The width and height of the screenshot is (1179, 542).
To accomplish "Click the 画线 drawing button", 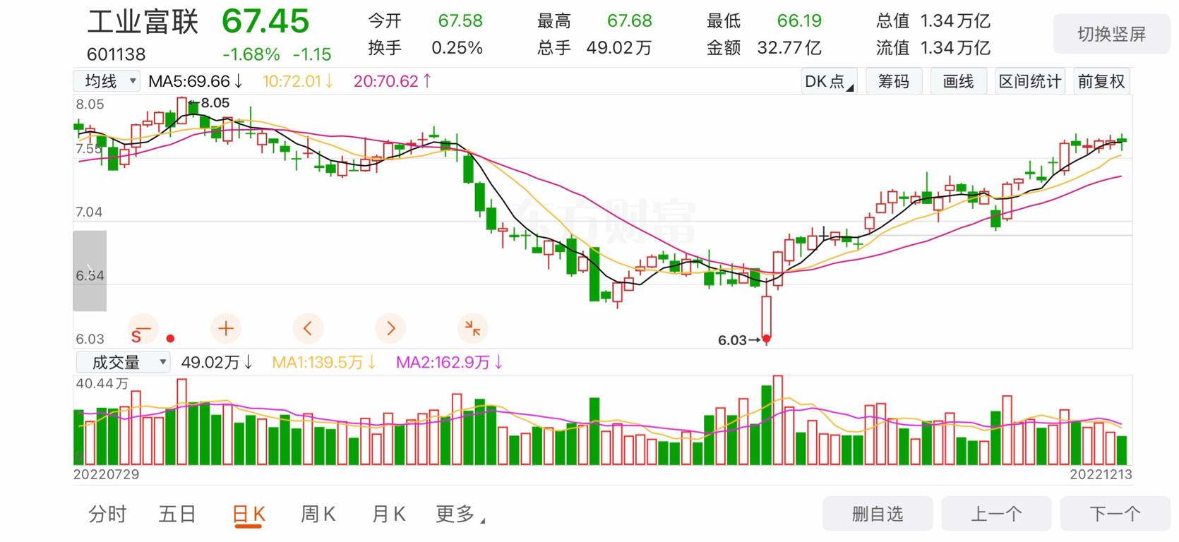I will click(x=959, y=81).
